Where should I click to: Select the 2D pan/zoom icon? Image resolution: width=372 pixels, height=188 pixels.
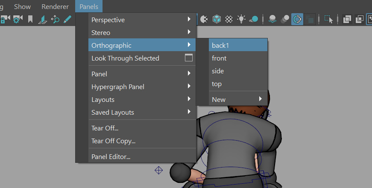point(55,19)
